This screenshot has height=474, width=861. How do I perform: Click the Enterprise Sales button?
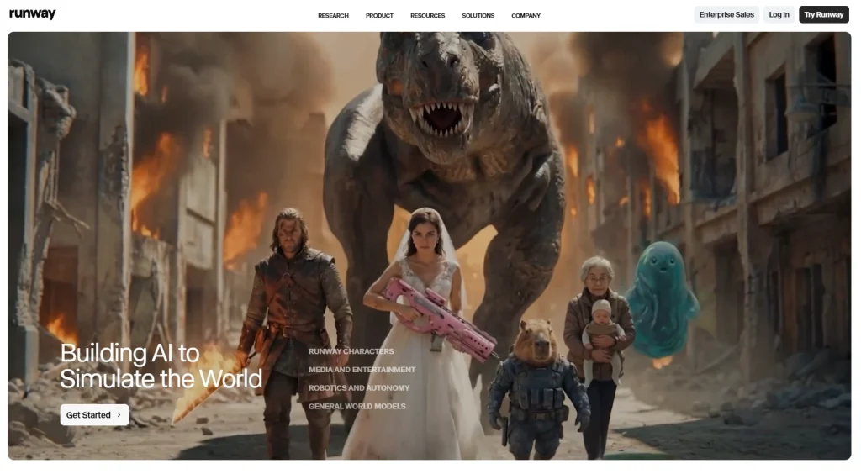[726, 15]
